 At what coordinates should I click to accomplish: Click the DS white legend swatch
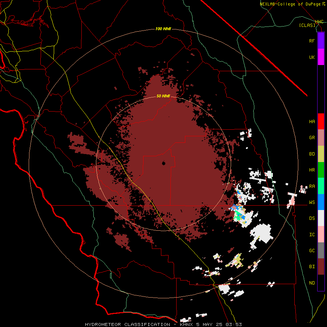[x=321, y=218]
